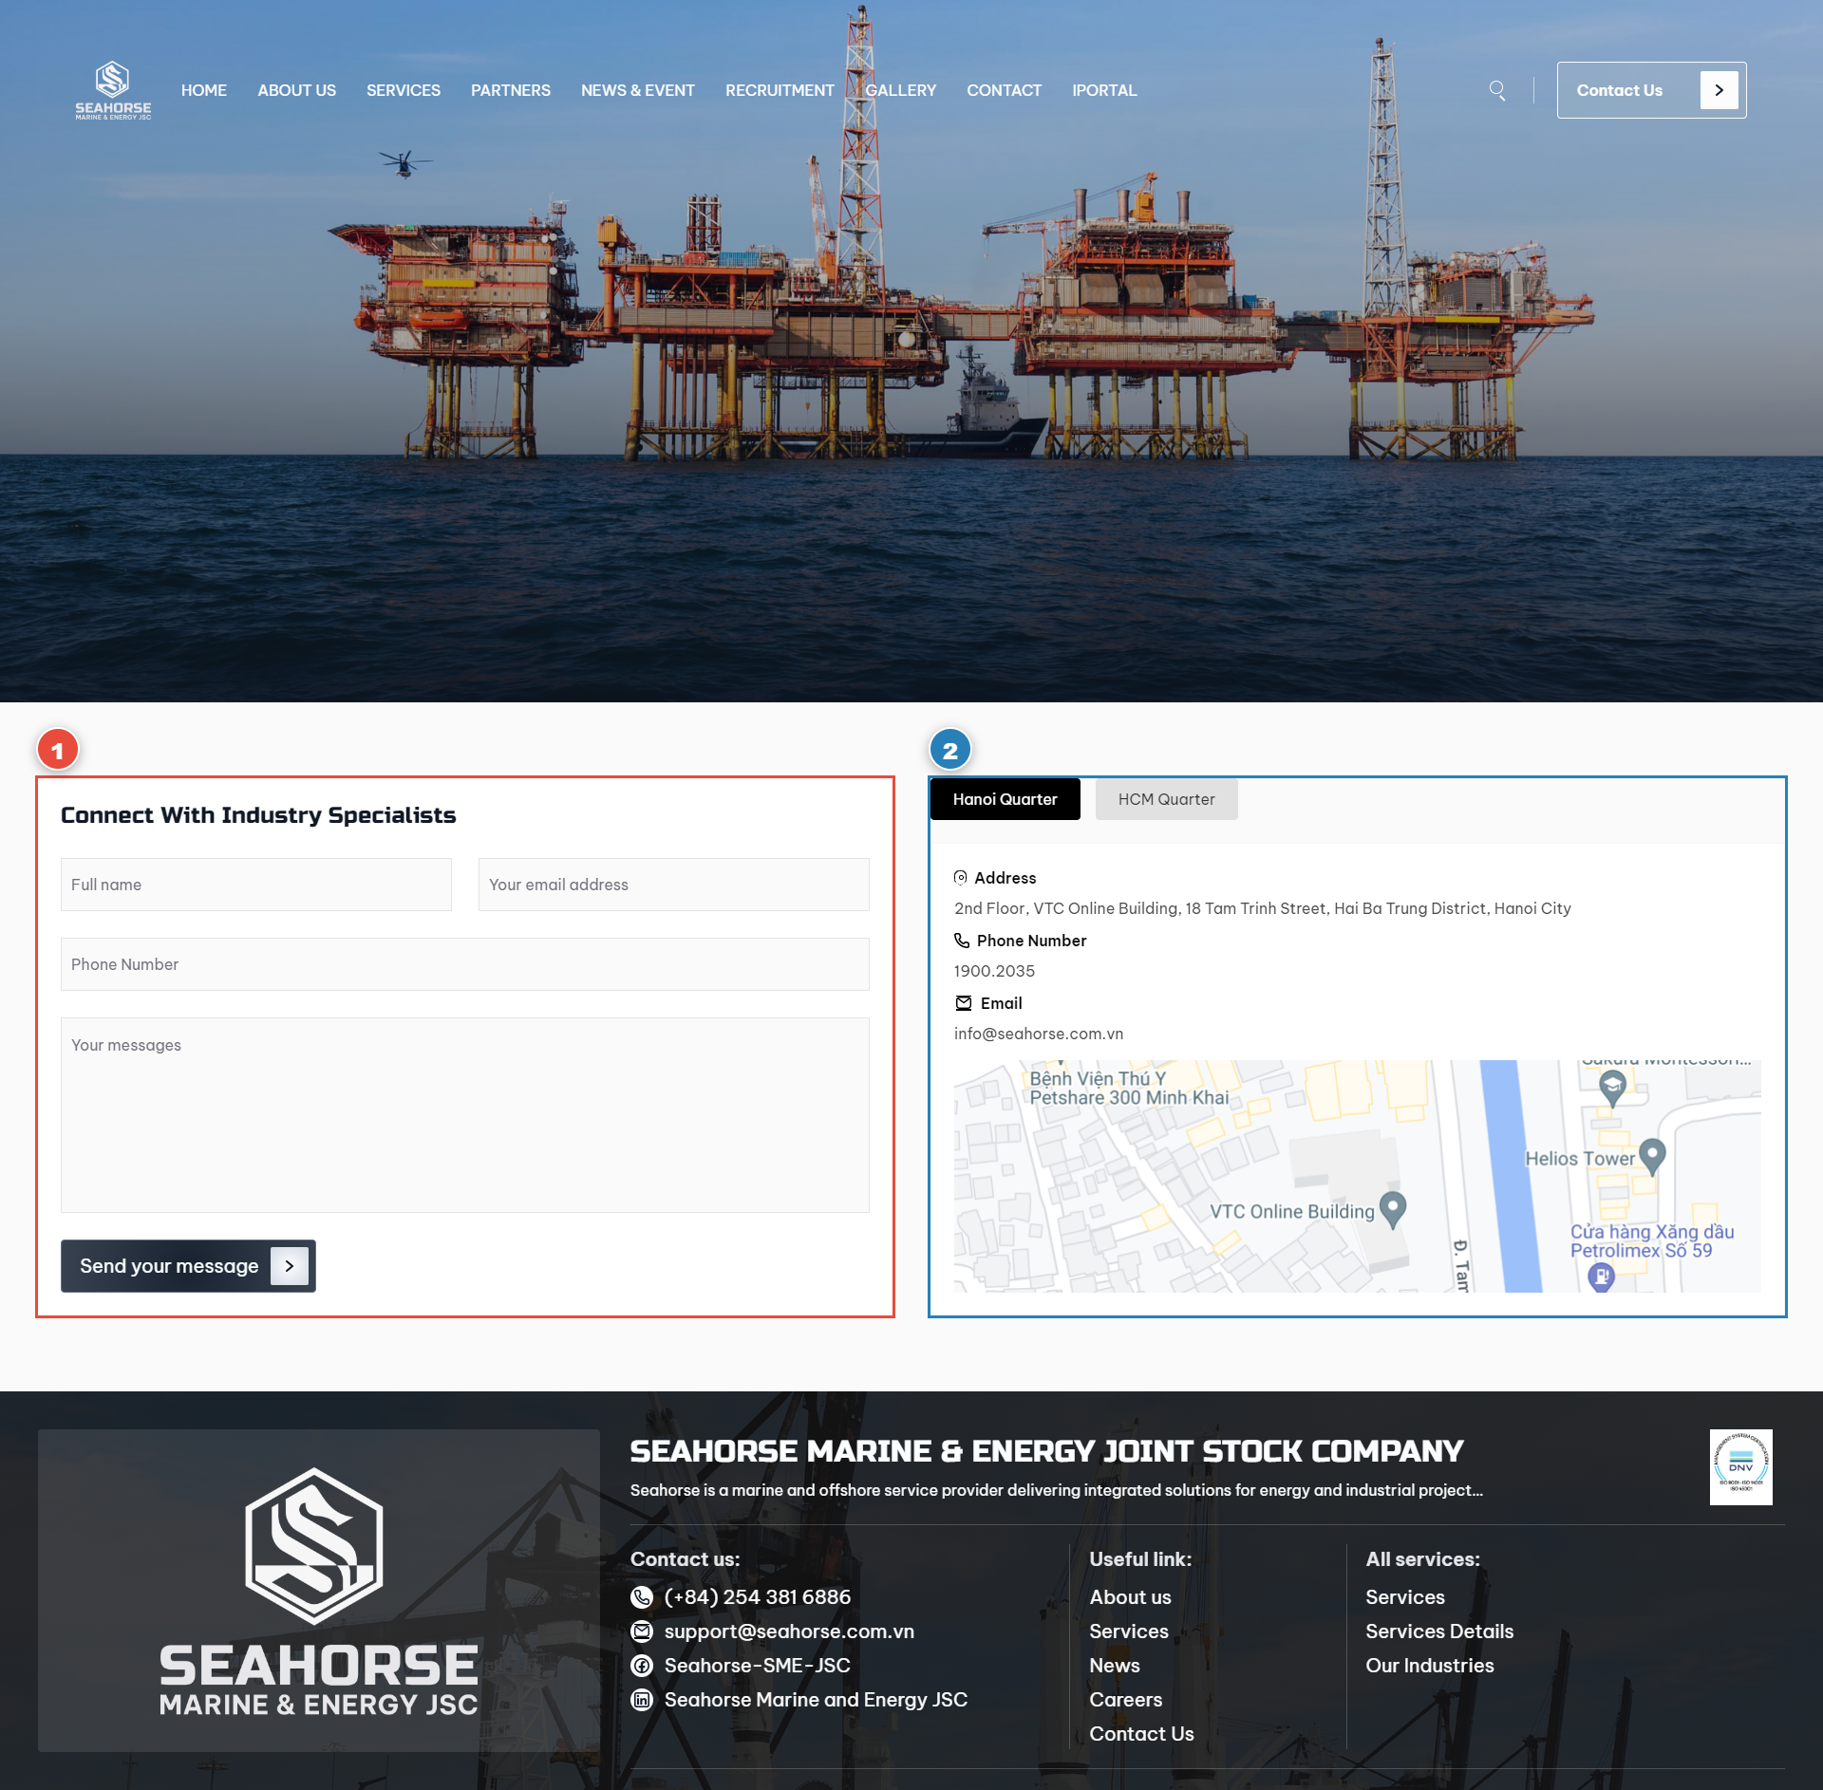1823x1790 pixels.
Task: Open the IPORTAL menu item
Action: pos(1104,90)
